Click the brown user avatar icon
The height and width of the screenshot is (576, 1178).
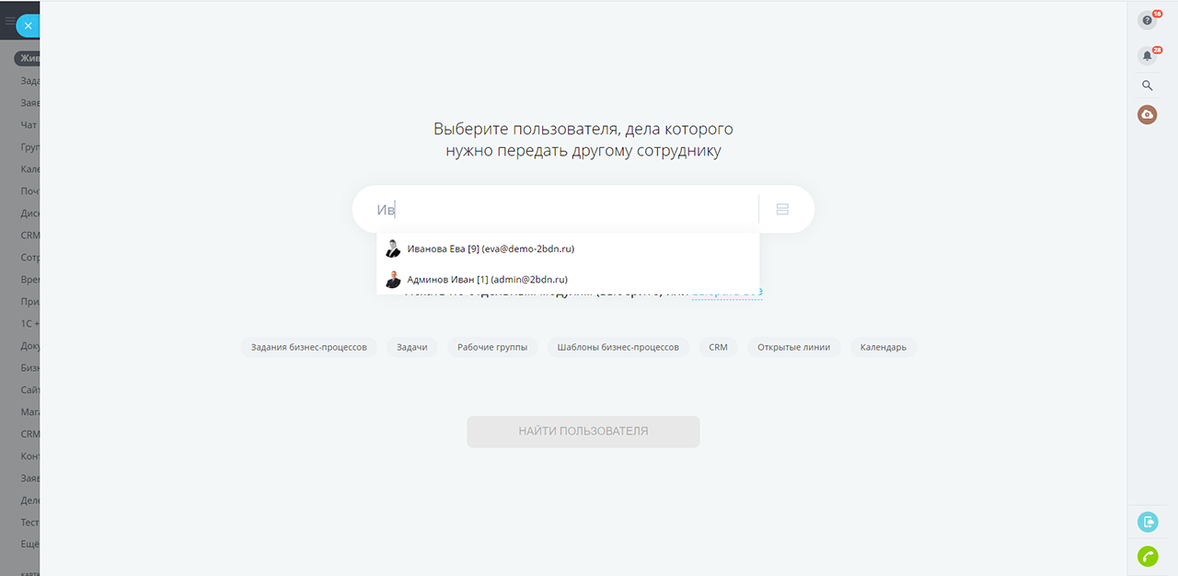[1147, 115]
